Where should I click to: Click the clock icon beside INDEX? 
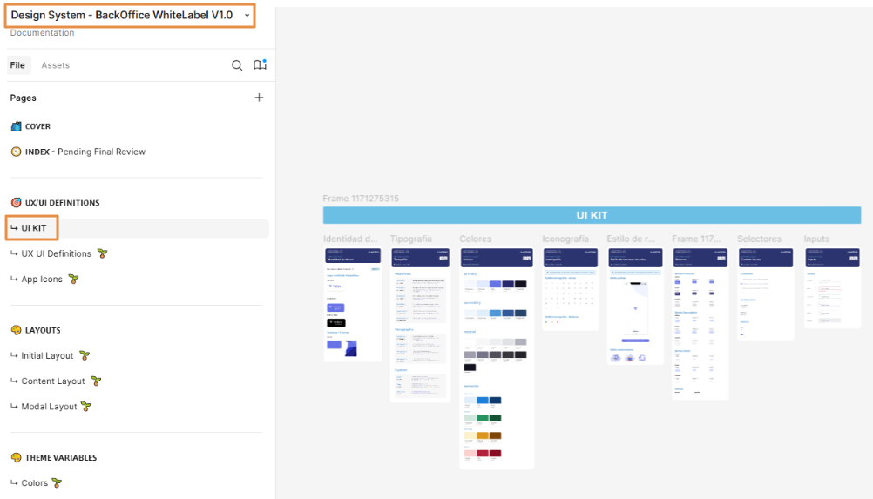[16, 152]
